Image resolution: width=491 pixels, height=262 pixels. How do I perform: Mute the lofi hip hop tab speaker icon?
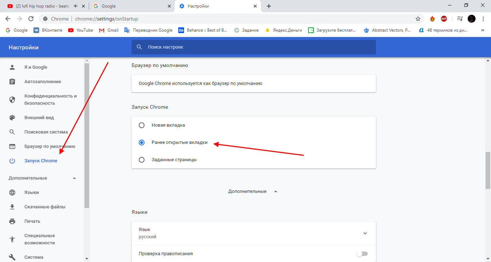pyautogui.click(x=76, y=6)
